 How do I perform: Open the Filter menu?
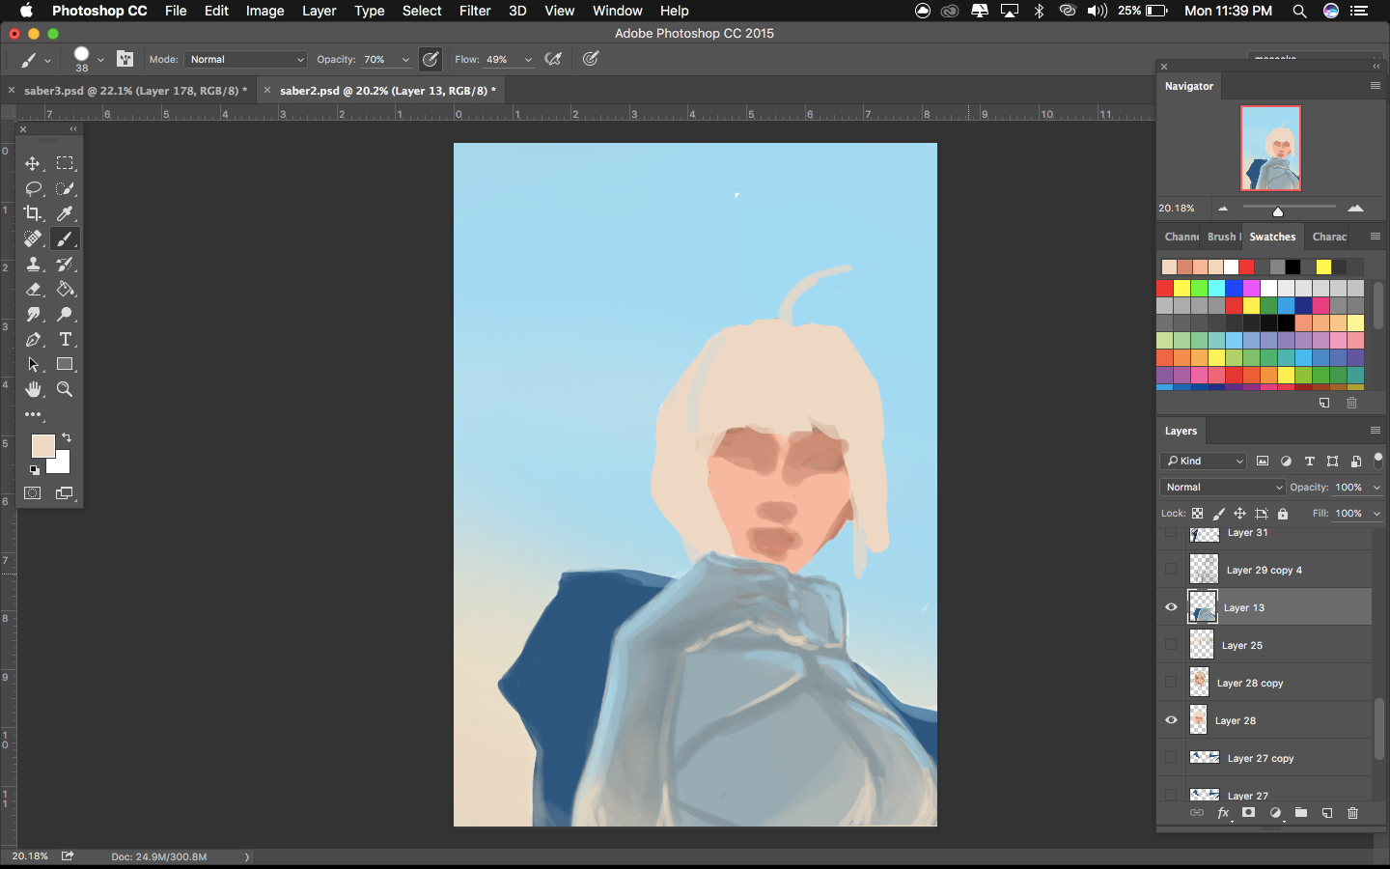(475, 11)
